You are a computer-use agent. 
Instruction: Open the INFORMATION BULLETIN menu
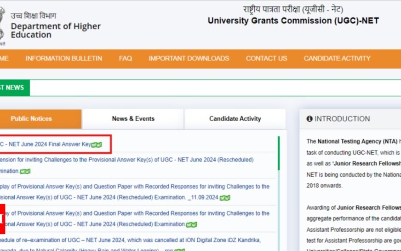63,58
